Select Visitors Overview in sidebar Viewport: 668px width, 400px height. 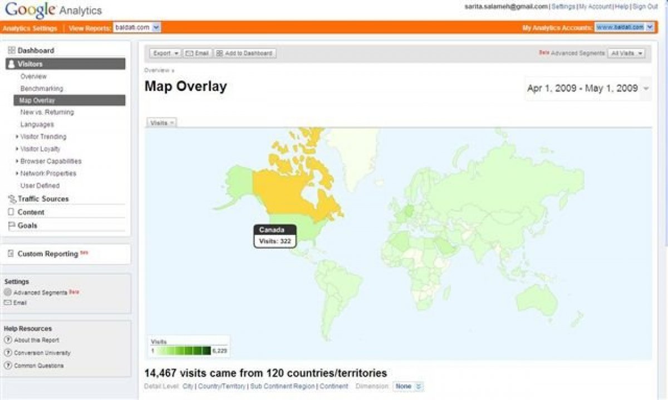pos(33,76)
